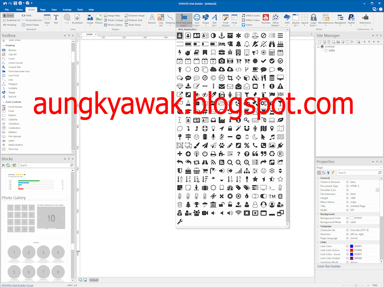384x288 pixels.
Task: Pick the snowflake icon in gallery
Action: click(272, 171)
